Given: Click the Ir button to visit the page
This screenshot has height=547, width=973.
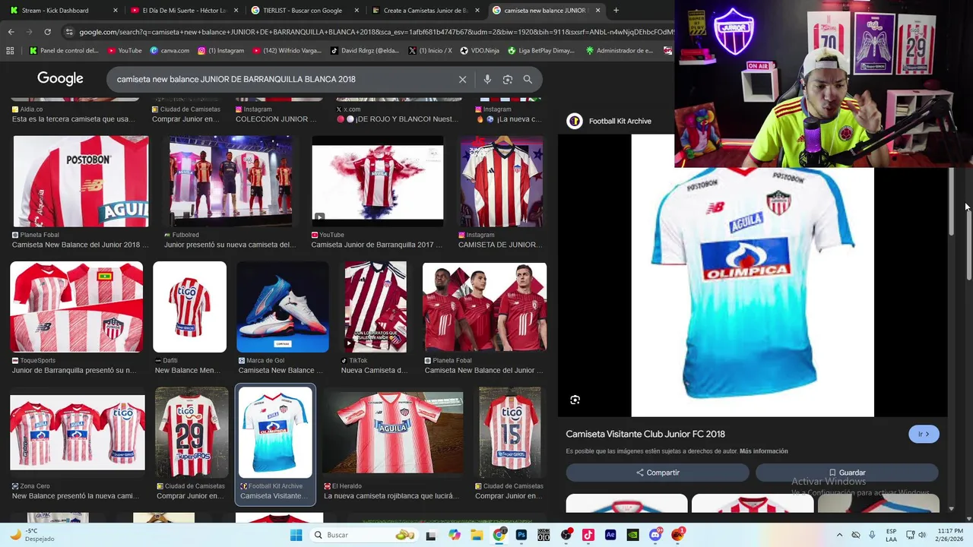Looking at the screenshot, I should click(x=924, y=434).
